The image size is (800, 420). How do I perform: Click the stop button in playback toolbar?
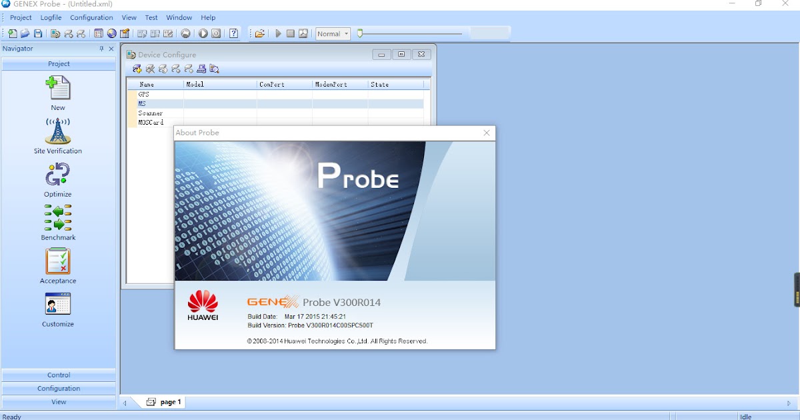pyautogui.click(x=291, y=33)
